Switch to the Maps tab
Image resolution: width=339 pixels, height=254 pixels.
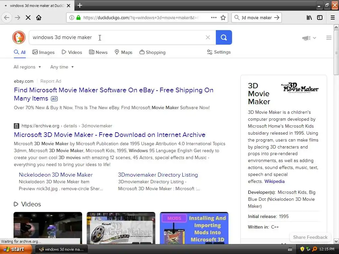click(123, 52)
